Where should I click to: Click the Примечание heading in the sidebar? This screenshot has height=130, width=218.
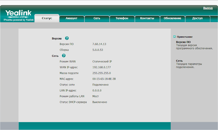[x=185, y=37]
